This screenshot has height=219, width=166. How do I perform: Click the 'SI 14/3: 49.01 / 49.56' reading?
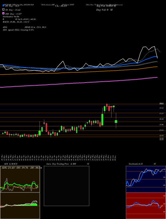tap(26, 19)
